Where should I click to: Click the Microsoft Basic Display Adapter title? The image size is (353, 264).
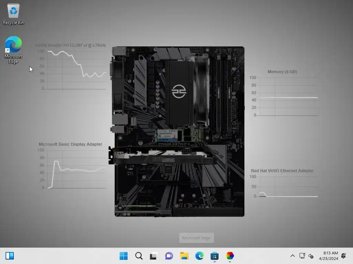pos(70,144)
